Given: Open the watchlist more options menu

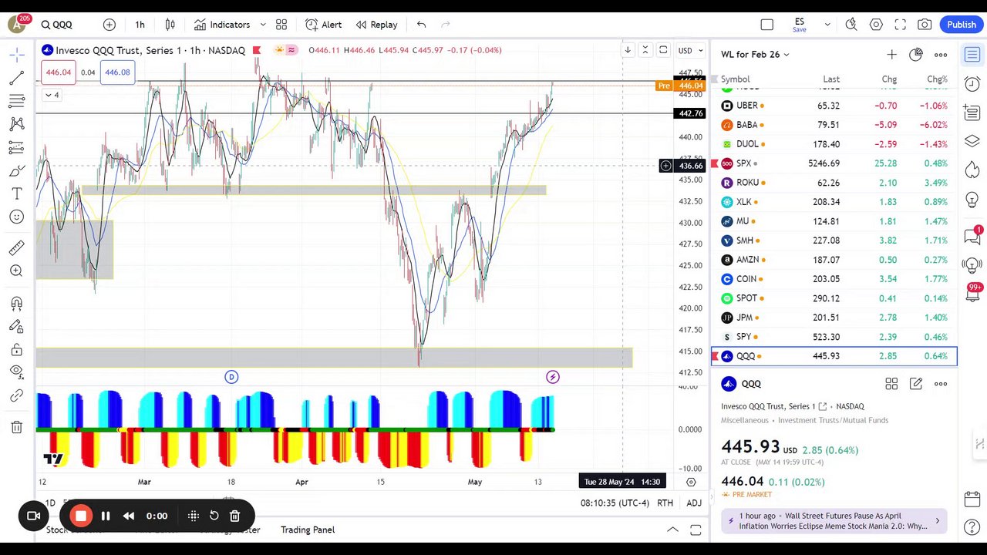Looking at the screenshot, I should 941,54.
